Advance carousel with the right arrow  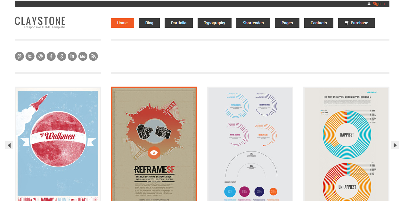click(395, 145)
